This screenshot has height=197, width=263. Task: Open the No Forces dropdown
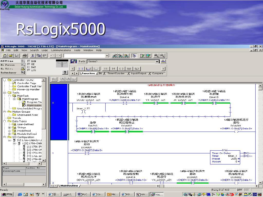pyautogui.click(x=23, y=65)
